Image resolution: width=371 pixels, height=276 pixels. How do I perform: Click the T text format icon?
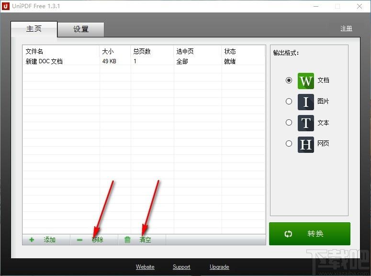306,123
